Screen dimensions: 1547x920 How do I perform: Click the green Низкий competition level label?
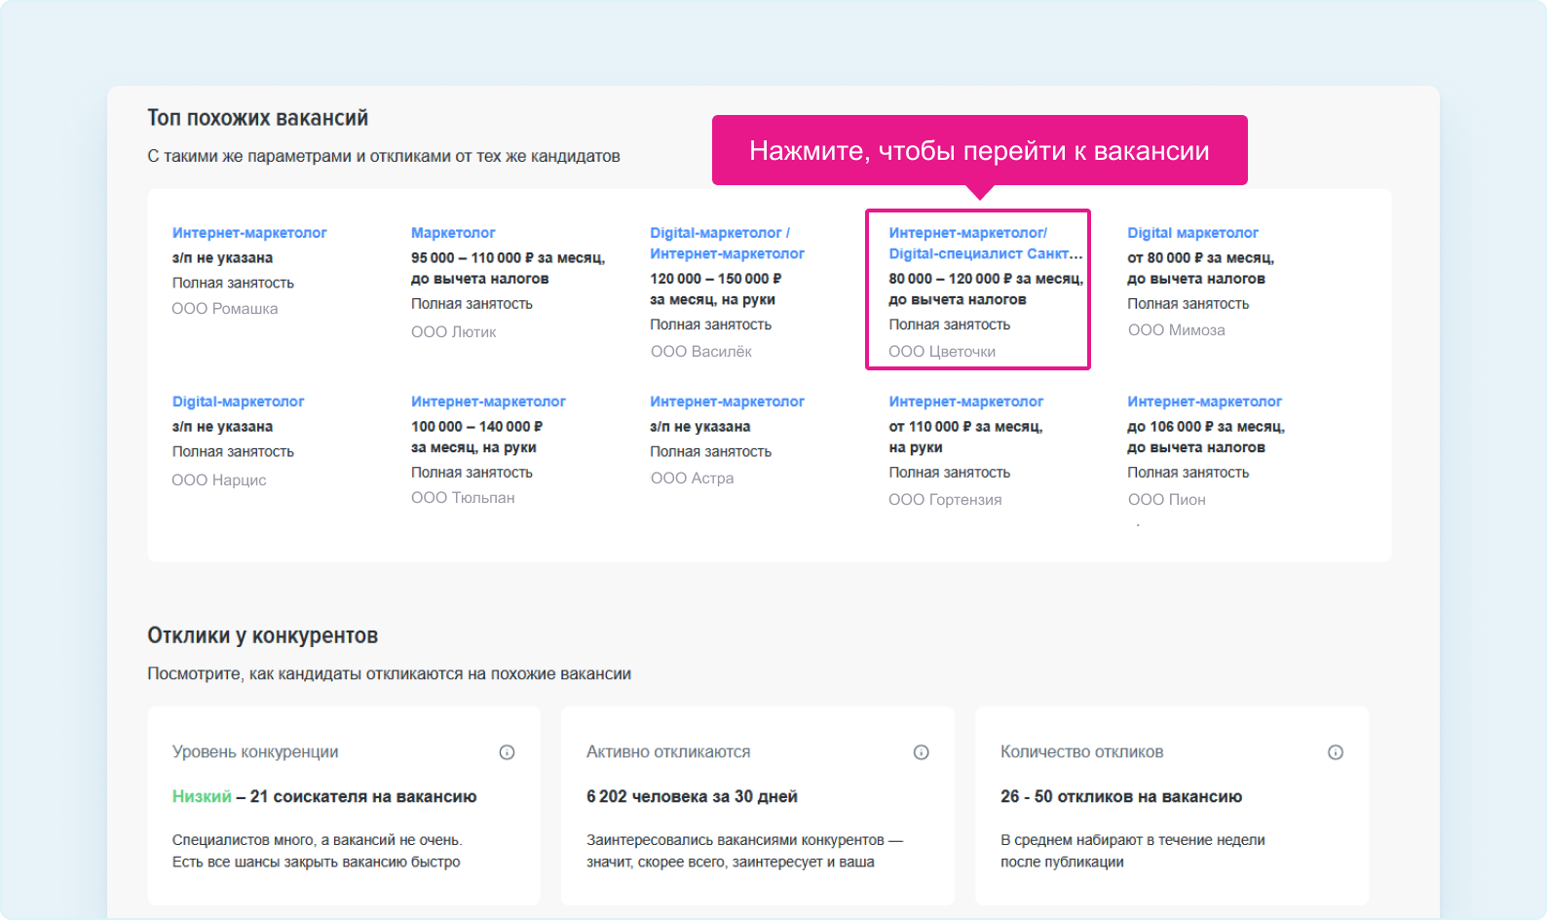[x=202, y=796]
